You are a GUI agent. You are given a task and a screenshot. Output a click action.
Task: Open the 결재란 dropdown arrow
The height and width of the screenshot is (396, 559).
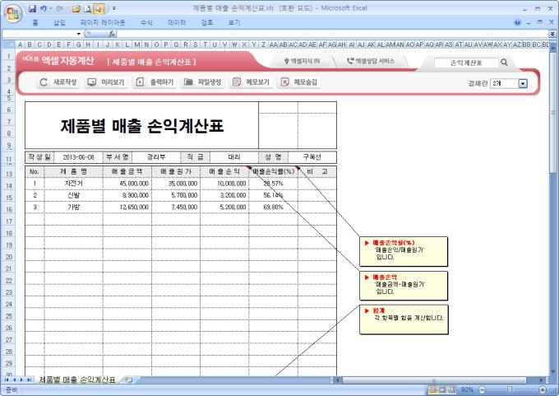tap(523, 83)
